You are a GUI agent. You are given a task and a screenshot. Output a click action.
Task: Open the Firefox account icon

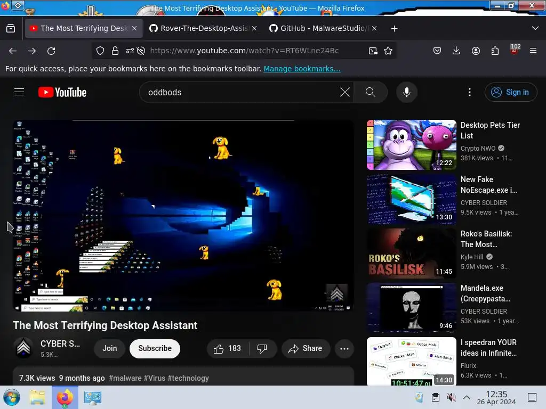476,51
